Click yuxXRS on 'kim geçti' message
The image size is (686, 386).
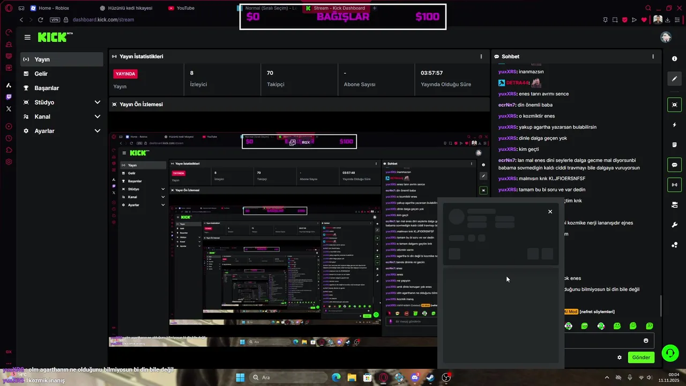pos(508,150)
